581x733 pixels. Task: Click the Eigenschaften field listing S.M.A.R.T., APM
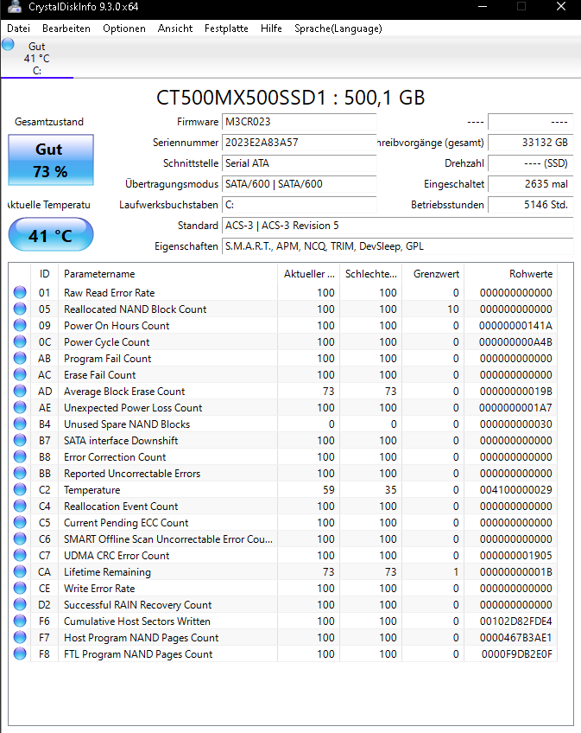(397, 245)
